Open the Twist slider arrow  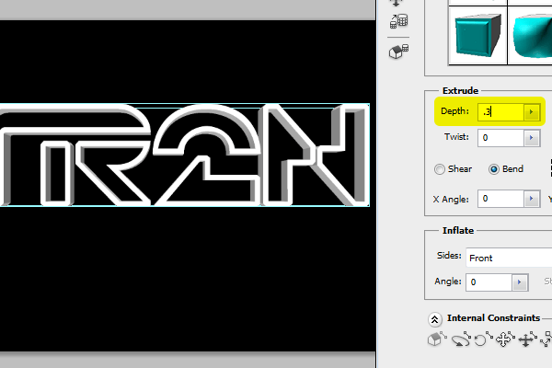tap(532, 138)
